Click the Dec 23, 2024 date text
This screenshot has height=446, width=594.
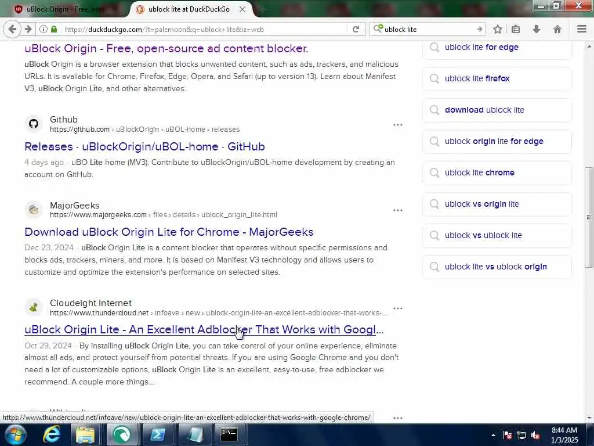49,247
